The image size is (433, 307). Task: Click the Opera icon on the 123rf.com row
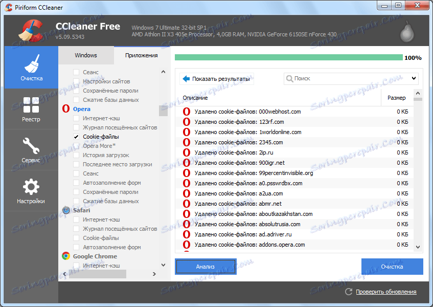[x=187, y=122]
